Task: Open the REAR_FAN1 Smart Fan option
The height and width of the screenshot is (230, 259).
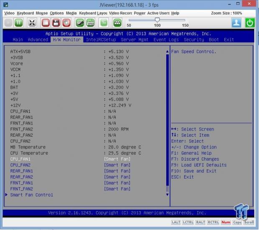Action: tap(117, 171)
